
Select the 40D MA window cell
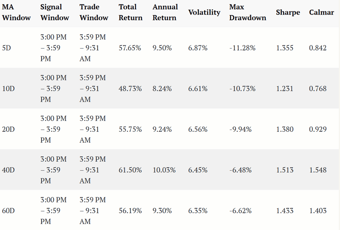point(8,170)
